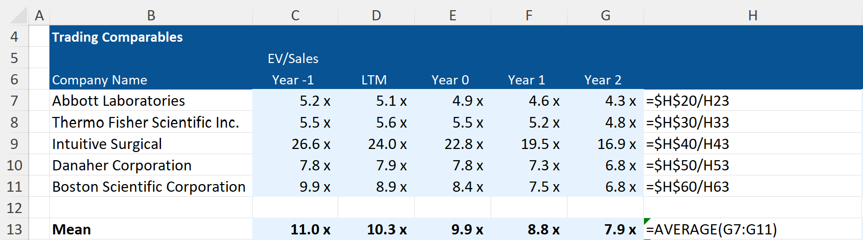Select the Abbott Laboratories cell

coord(151,101)
